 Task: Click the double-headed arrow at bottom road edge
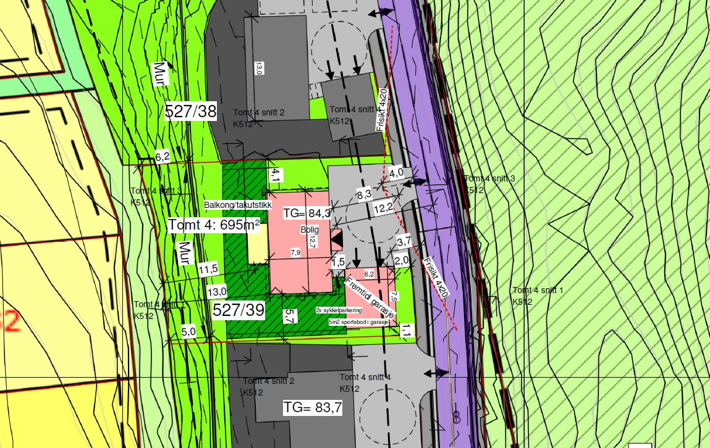[436, 373]
